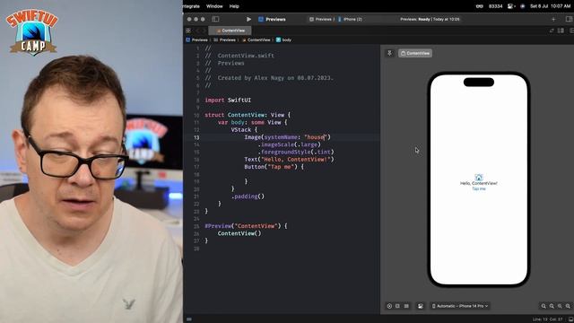Image resolution: width=574 pixels, height=323 pixels.
Task: Switch preview to Live mode
Action: click(x=389, y=306)
